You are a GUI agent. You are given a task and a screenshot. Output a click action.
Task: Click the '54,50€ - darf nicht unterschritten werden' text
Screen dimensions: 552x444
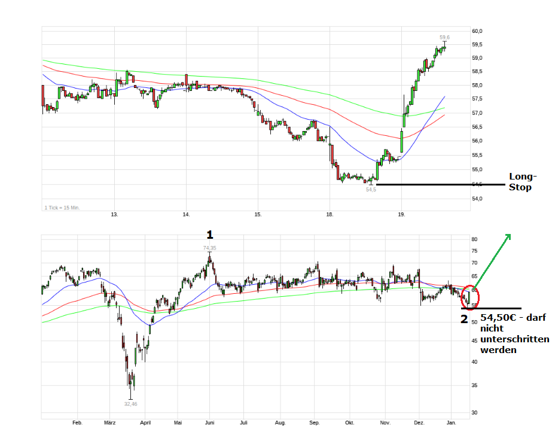click(514, 334)
